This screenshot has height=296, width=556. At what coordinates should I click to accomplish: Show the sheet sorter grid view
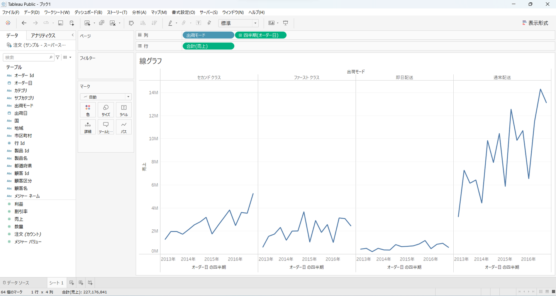[x=541, y=291]
